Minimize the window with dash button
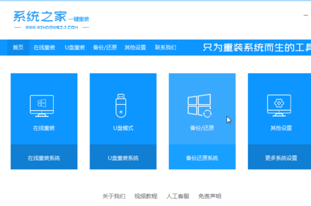Screen dimensions: 311x206 [x=306, y=15]
